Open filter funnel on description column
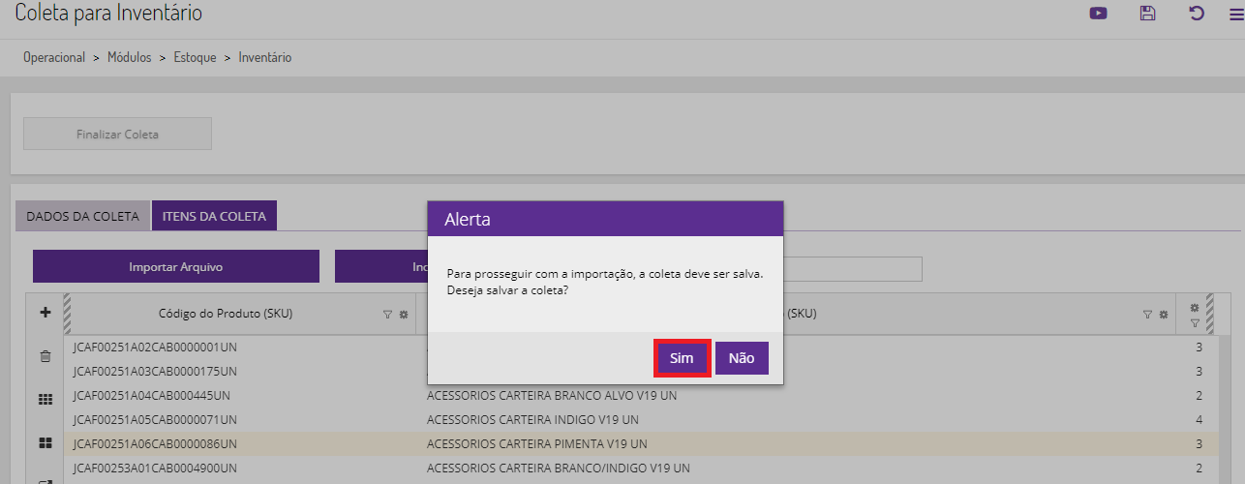This screenshot has height=484, width=1245. coord(1148,315)
